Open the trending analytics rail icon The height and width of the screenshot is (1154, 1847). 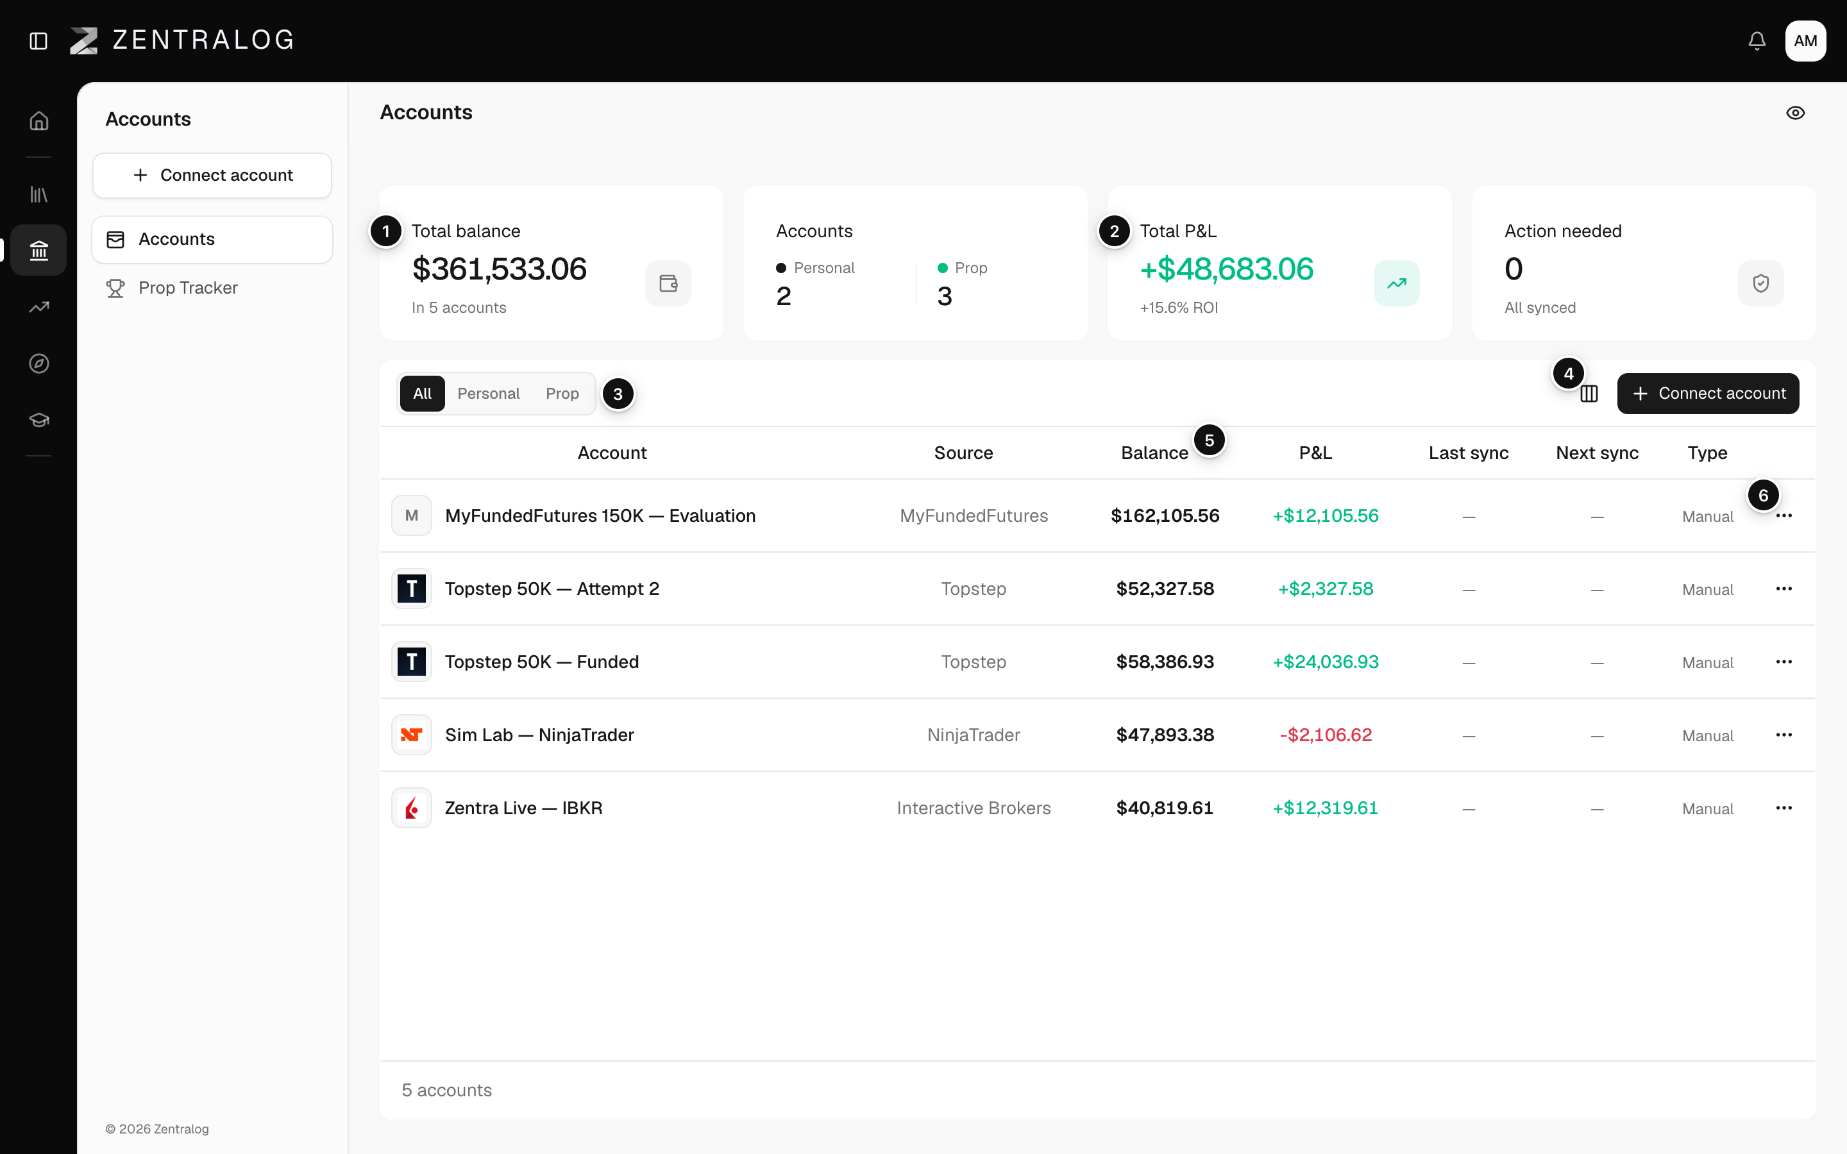coord(39,307)
